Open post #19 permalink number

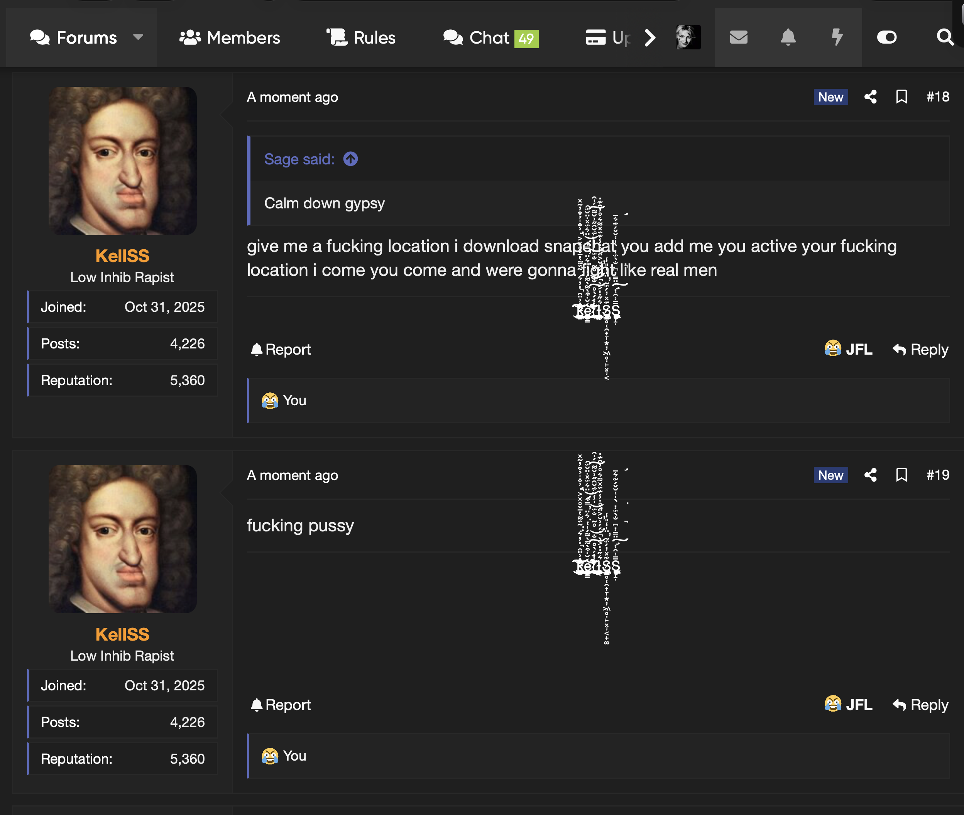(938, 475)
